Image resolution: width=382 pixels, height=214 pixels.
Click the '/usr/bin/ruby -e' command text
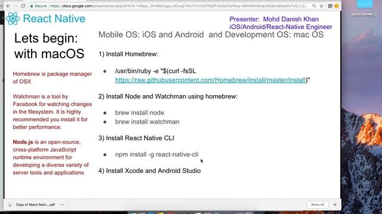tap(155, 71)
